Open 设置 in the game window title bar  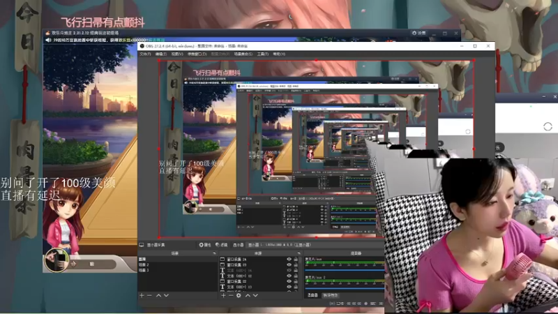(x=419, y=33)
